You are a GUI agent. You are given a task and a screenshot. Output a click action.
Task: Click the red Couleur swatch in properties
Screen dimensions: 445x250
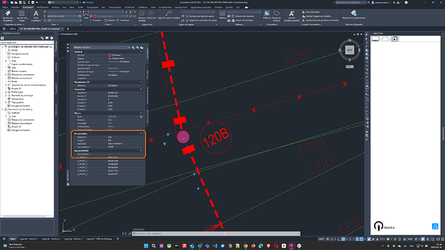109,55
